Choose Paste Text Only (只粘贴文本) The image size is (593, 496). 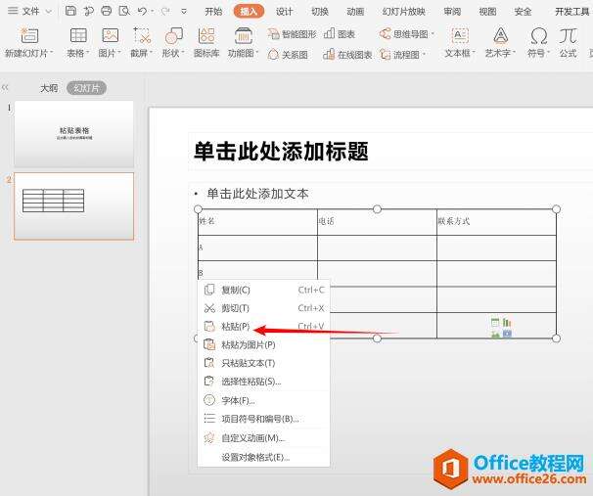point(263,363)
